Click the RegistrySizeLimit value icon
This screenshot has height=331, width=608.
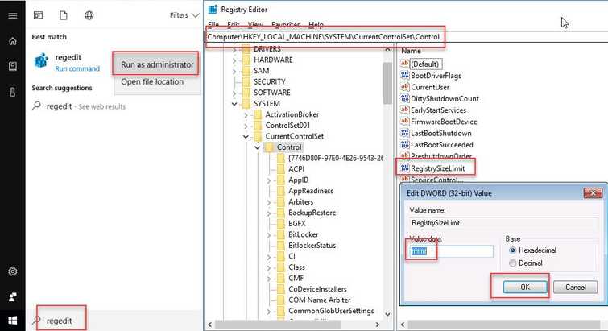point(405,168)
